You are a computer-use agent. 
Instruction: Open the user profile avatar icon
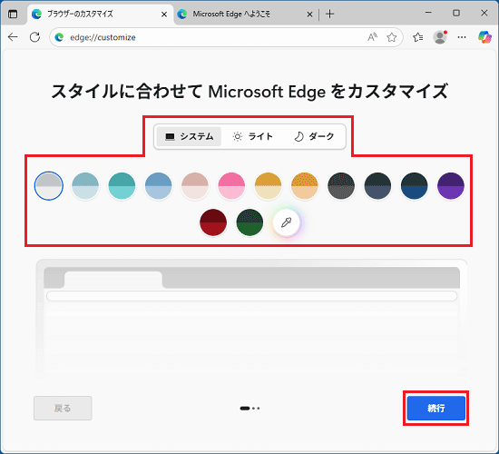pos(440,37)
